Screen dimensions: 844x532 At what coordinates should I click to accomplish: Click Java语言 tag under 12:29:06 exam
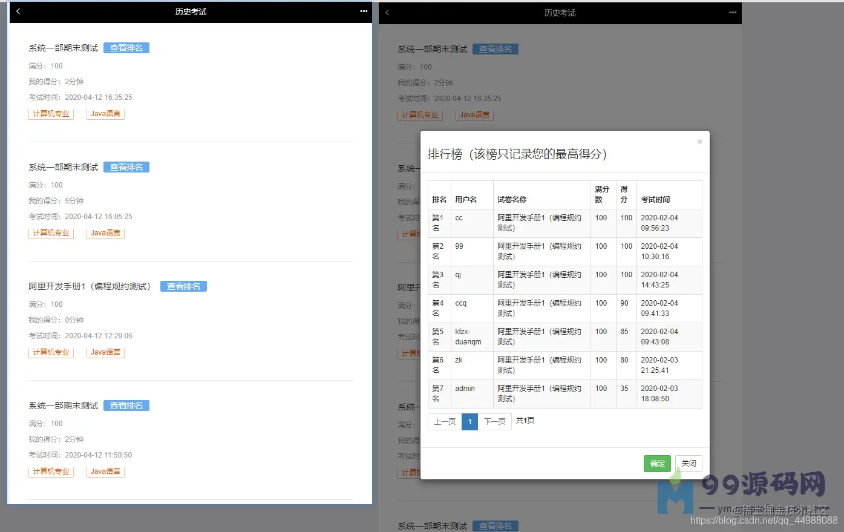pyautogui.click(x=105, y=352)
